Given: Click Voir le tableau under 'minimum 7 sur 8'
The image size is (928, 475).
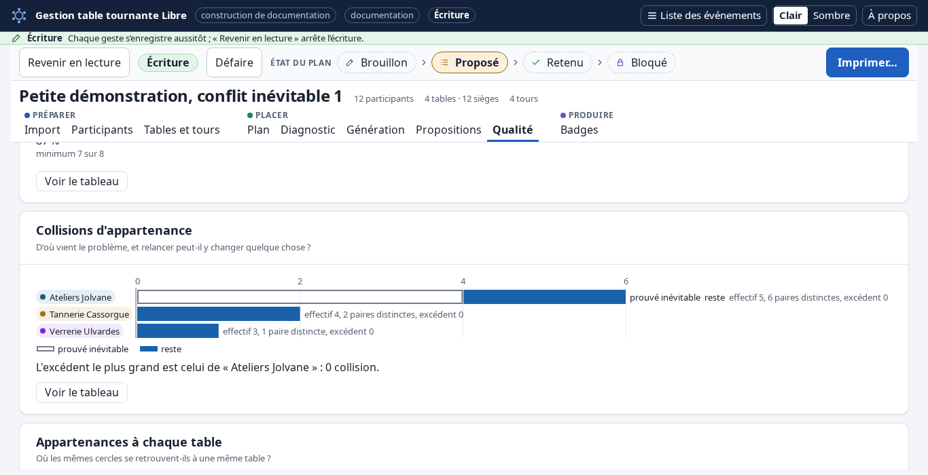Looking at the screenshot, I should tap(82, 181).
